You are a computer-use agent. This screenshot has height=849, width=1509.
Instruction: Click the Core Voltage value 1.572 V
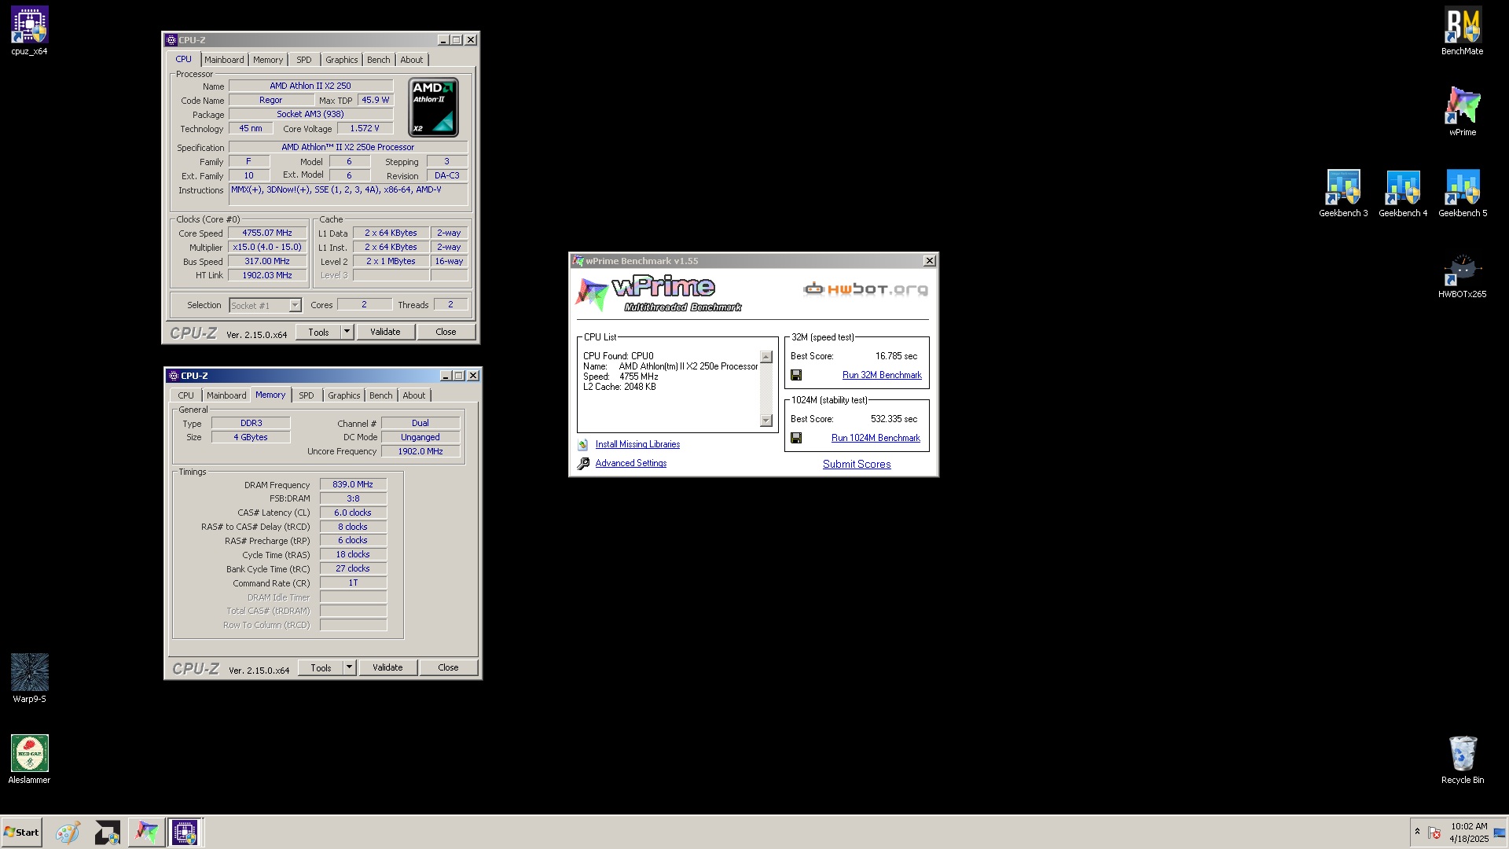(365, 129)
